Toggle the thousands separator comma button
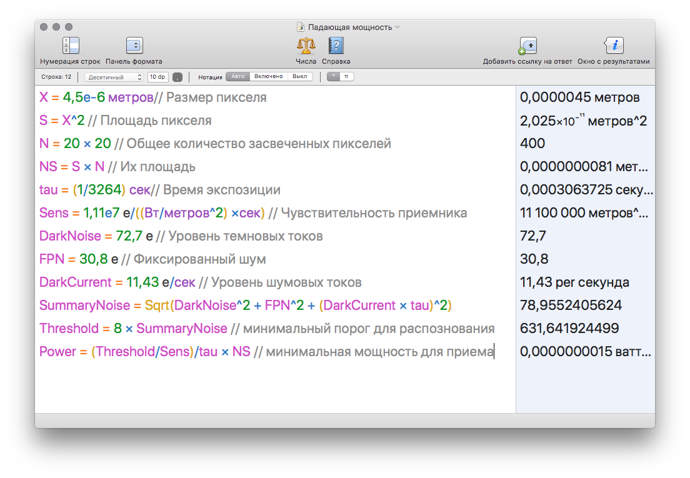 (x=177, y=77)
